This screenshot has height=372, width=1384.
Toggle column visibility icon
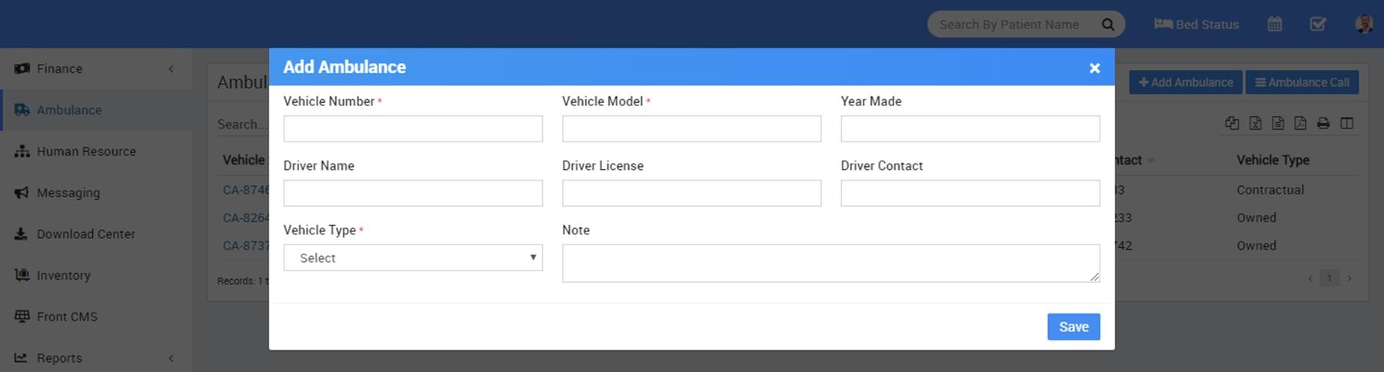pos(1346,123)
